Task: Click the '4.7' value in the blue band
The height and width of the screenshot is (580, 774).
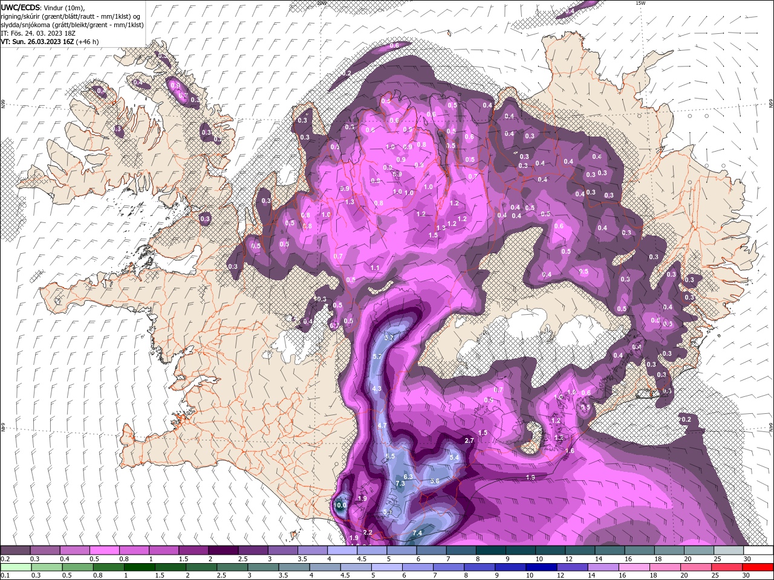Action: tap(382, 426)
